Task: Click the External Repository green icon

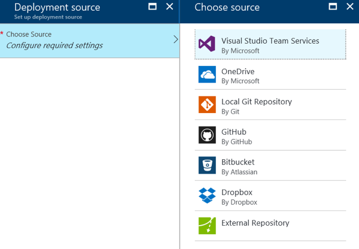Action: (207, 226)
